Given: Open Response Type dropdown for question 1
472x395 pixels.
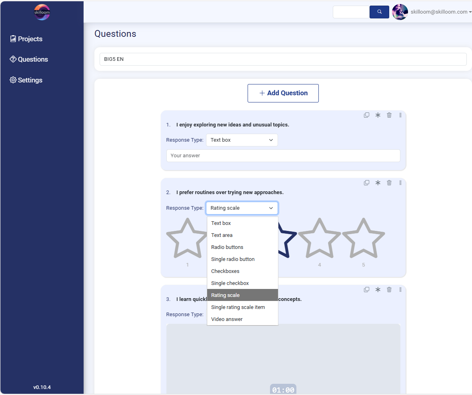Looking at the screenshot, I should [x=242, y=140].
